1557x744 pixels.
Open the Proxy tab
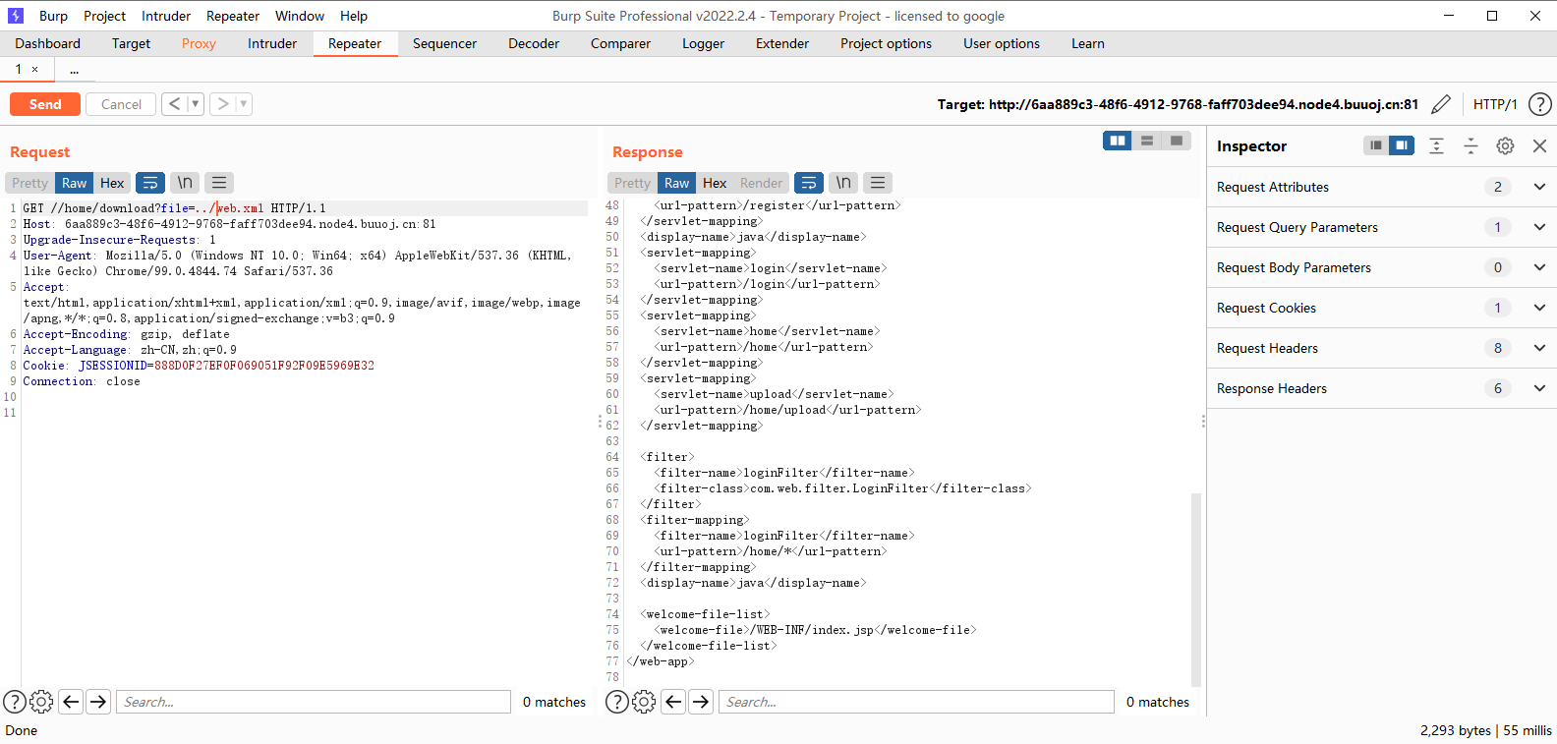tap(199, 43)
